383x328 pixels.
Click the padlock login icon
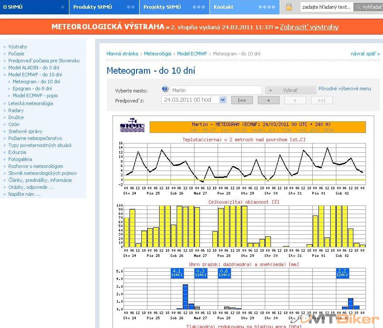click(x=289, y=7)
